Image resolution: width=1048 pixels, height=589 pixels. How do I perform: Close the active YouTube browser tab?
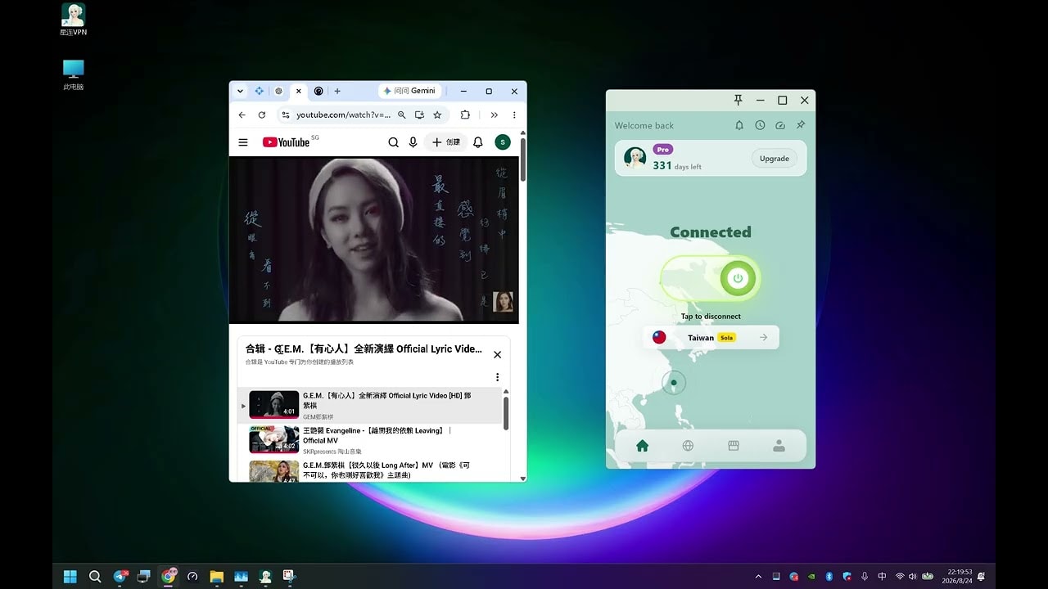click(x=298, y=91)
